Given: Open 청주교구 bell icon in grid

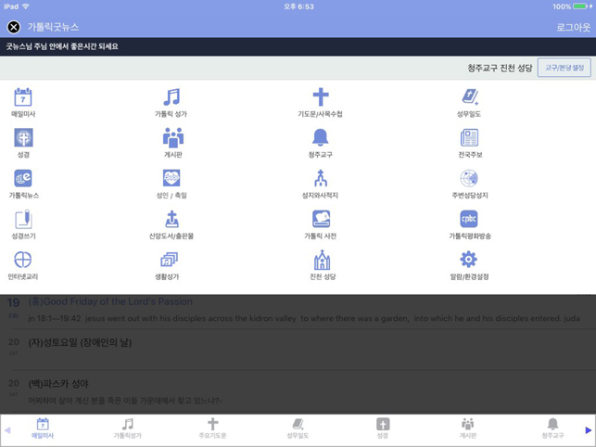Looking at the screenshot, I should (x=321, y=137).
